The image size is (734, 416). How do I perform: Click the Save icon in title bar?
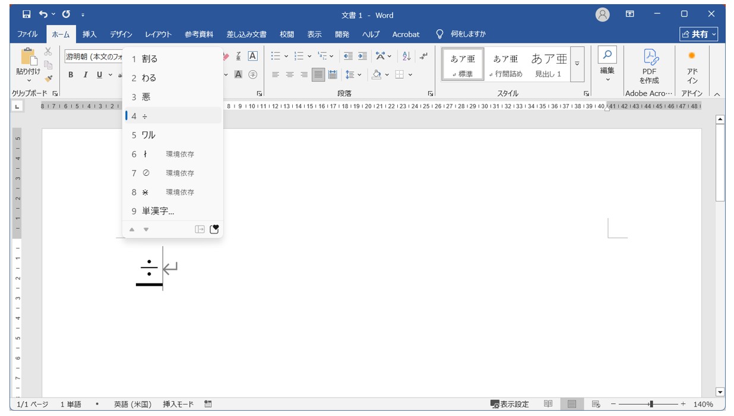pos(26,14)
